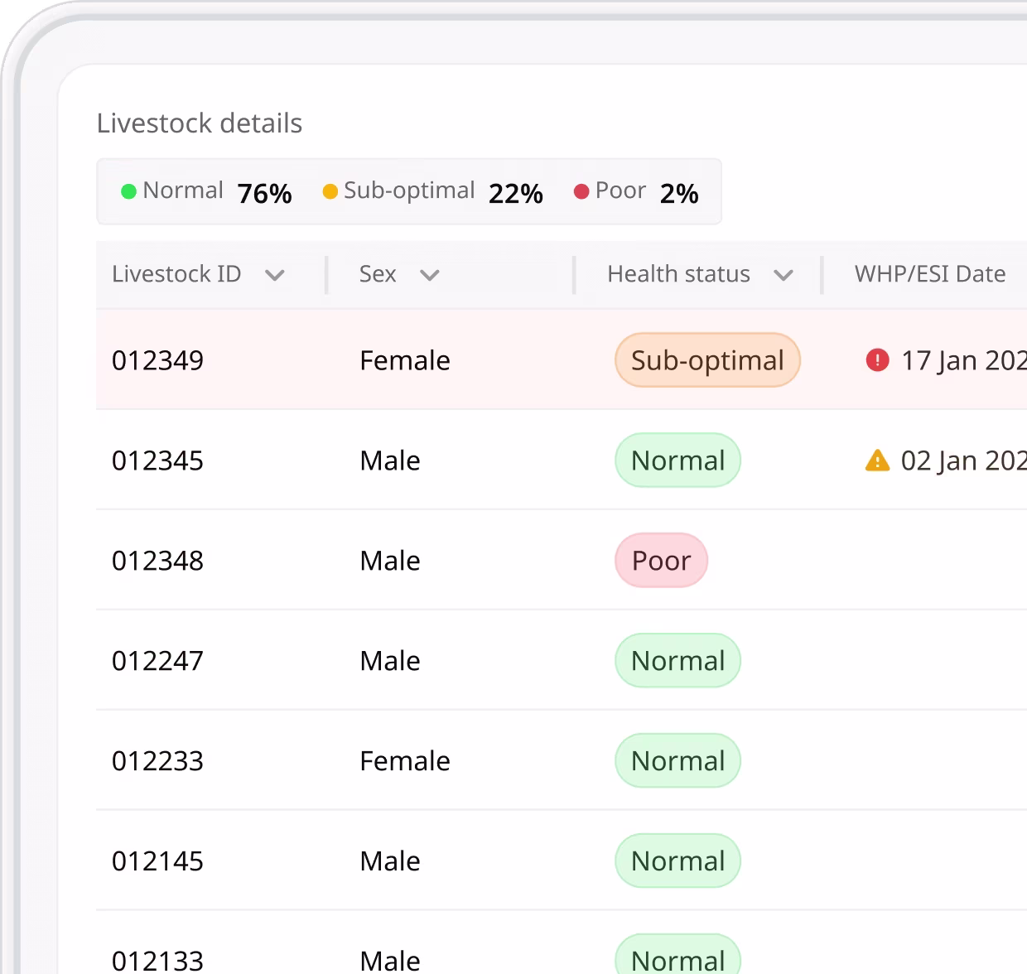Click Sub-optimal 22% summary value

(x=515, y=194)
